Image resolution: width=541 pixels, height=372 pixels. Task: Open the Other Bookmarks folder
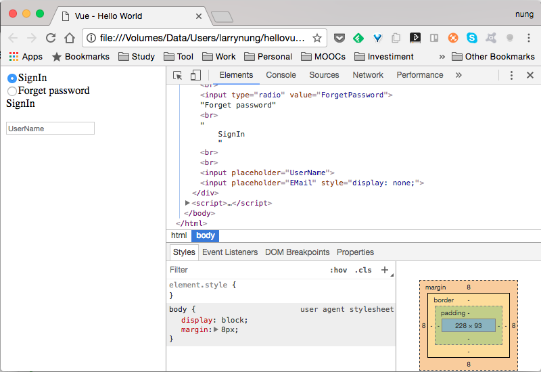click(493, 57)
